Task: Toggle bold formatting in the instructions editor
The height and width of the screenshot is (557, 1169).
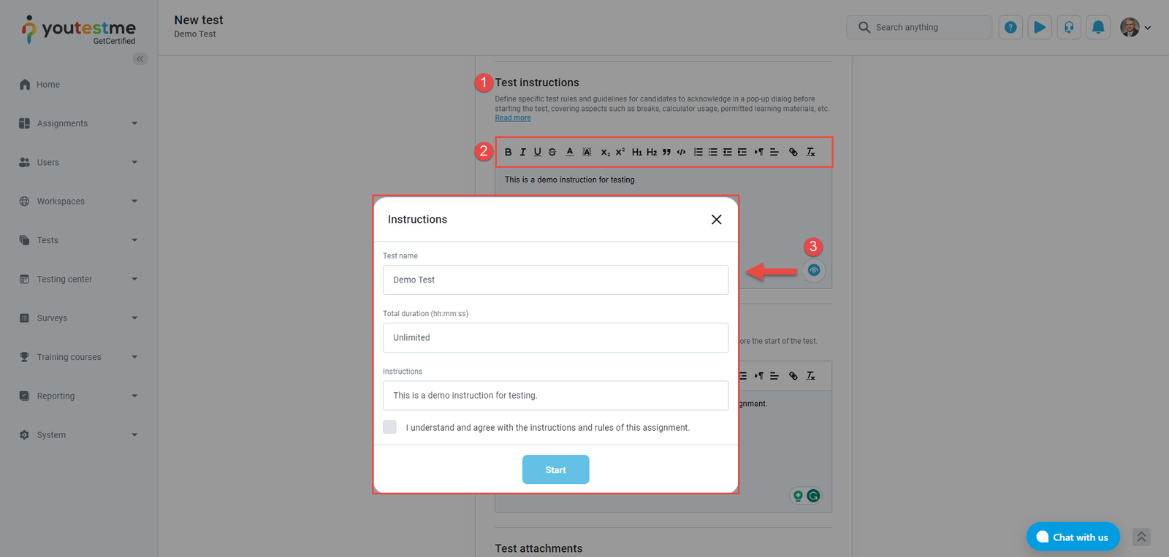Action: coord(509,152)
